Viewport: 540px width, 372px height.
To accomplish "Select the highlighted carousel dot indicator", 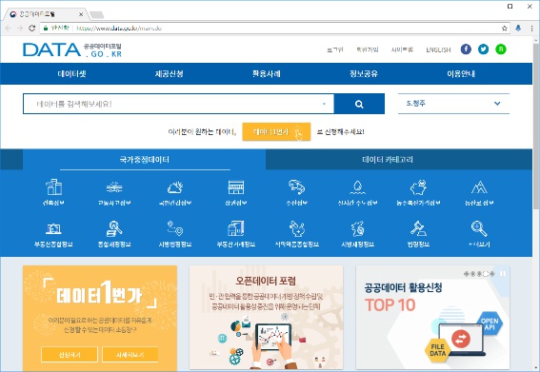I will pyautogui.click(x=486, y=274).
